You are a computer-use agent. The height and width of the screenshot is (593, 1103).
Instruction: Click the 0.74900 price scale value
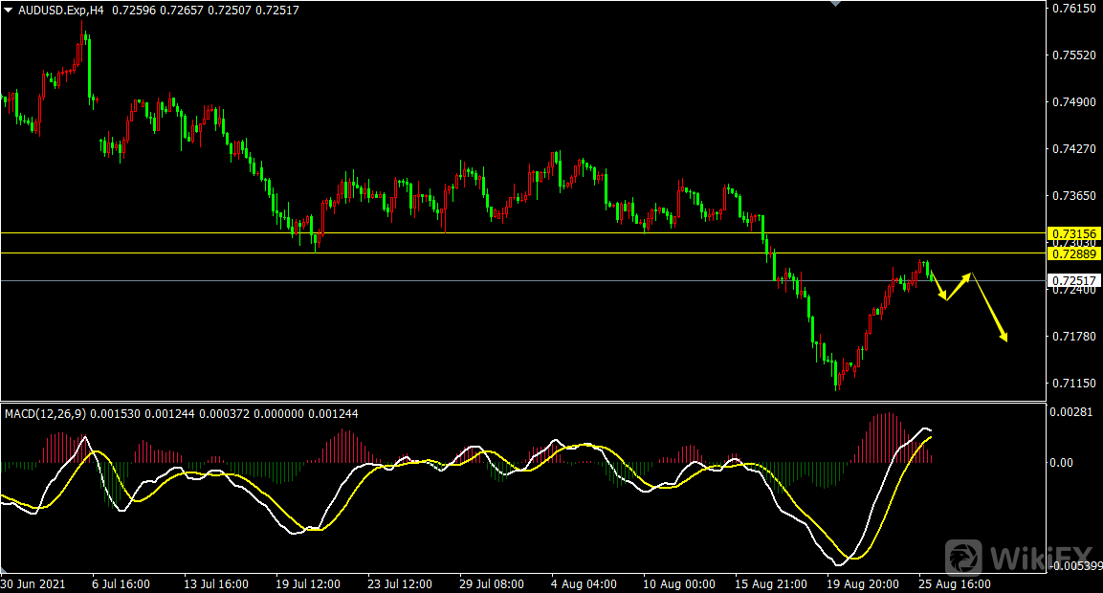point(1072,102)
